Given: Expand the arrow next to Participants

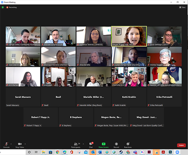Looking at the screenshot, I should coord(83,144).
